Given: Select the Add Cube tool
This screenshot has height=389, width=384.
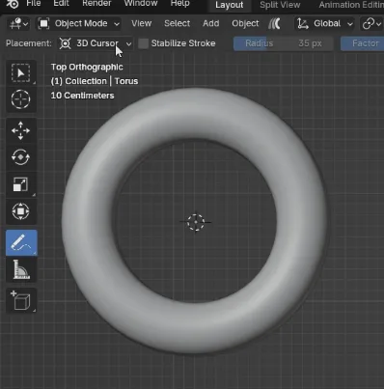Looking at the screenshot, I should click(x=21, y=300).
